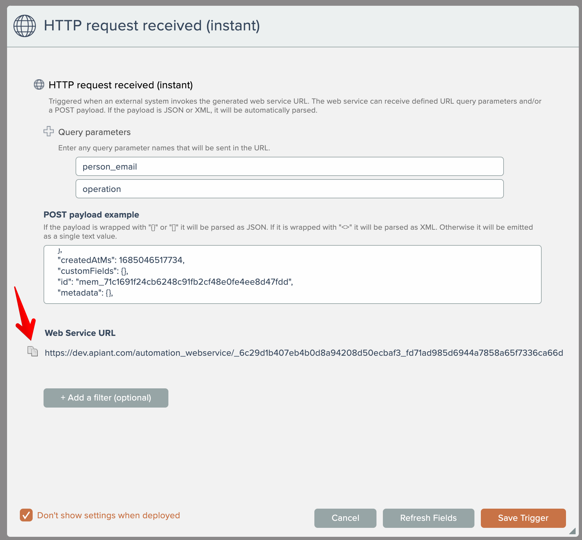Screen dimensions: 582x540
Task: Click the resize grip in the dialog corner
Action: [572, 531]
